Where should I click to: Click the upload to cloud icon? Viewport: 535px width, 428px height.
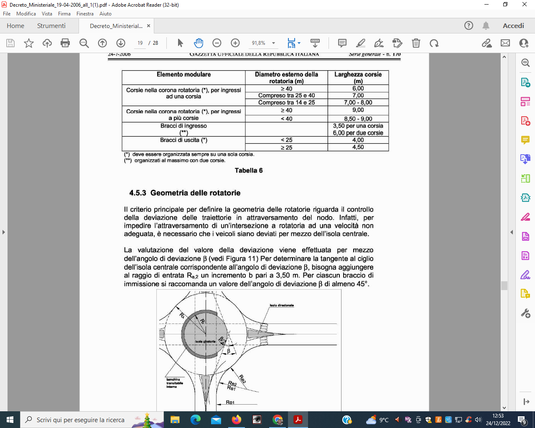click(x=47, y=43)
